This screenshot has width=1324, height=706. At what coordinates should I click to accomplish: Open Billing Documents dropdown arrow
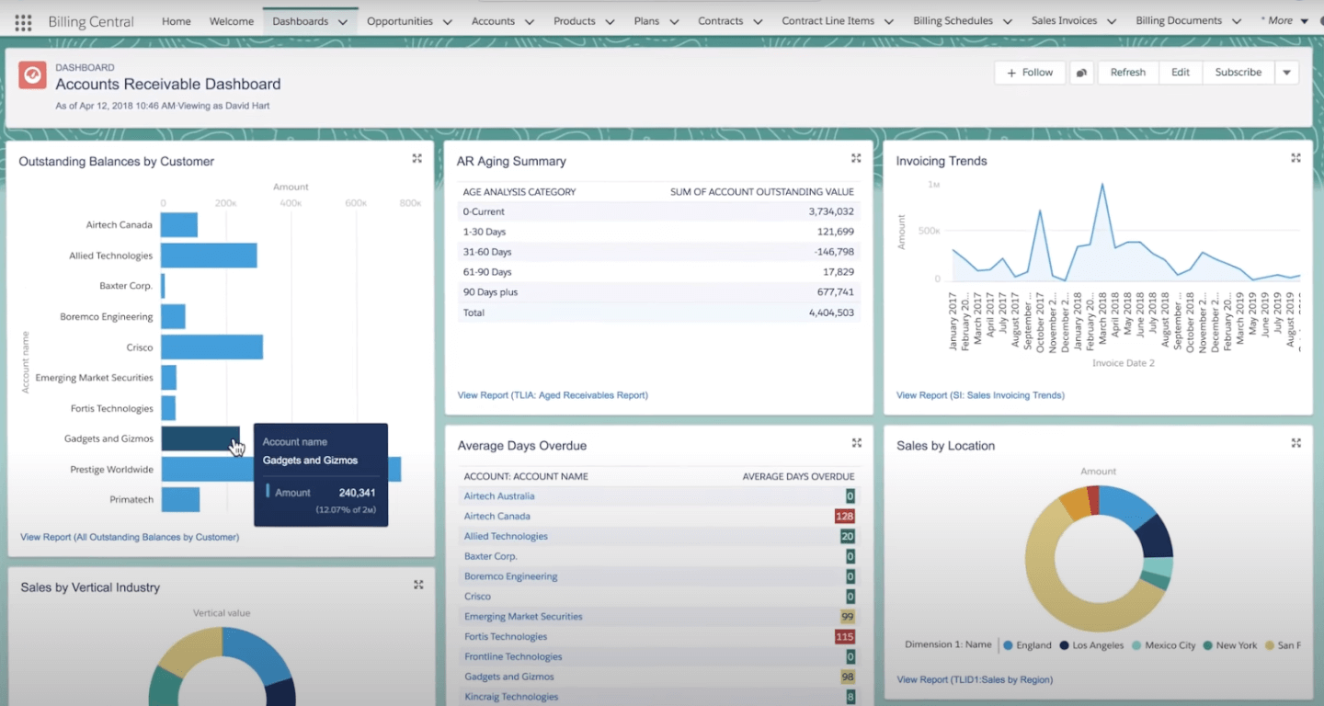(x=1237, y=22)
